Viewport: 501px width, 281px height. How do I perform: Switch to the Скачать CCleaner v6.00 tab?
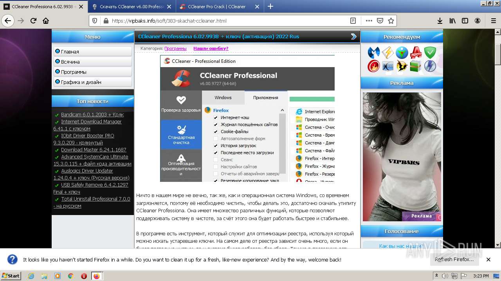coord(132,7)
